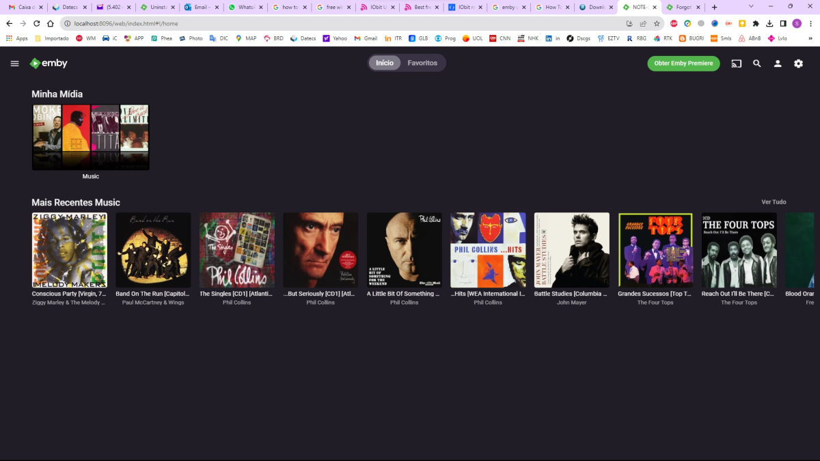Image resolution: width=820 pixels, height=461 pixels.
Task: Open The Singles [CD1] album cover
Action: (x=237, y=250)
